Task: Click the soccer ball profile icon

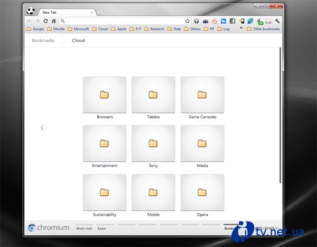Action: [31, 11]
